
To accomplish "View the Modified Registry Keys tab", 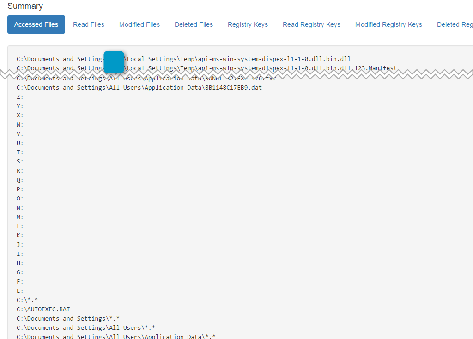I will 388,24.
